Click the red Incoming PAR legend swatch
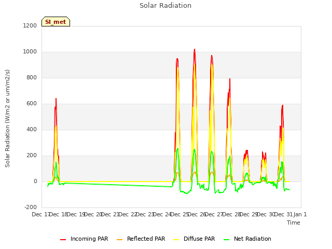332x249 pixels. [63, 240]
